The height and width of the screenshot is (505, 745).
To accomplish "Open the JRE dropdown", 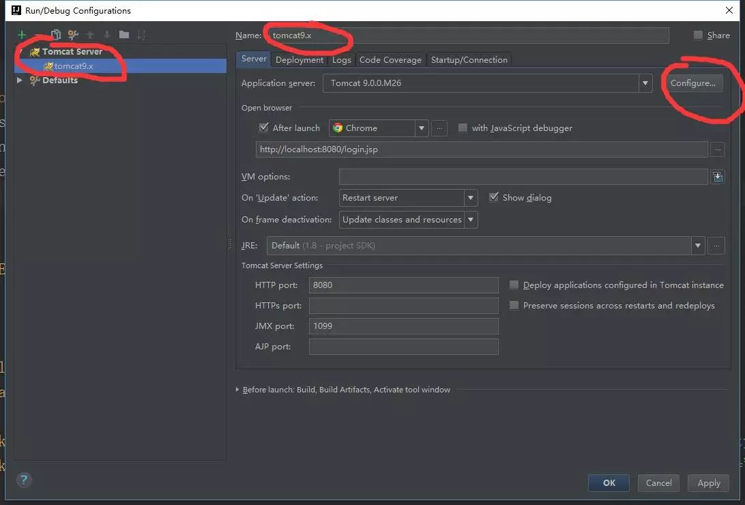I will pos(698,246).
